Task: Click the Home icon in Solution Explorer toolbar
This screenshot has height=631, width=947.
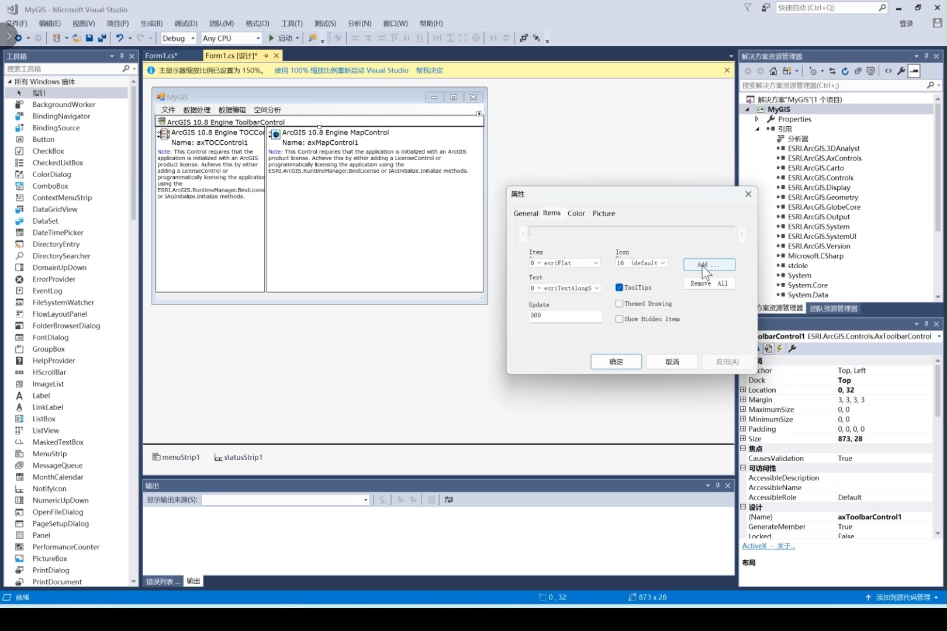Action: 773,71
